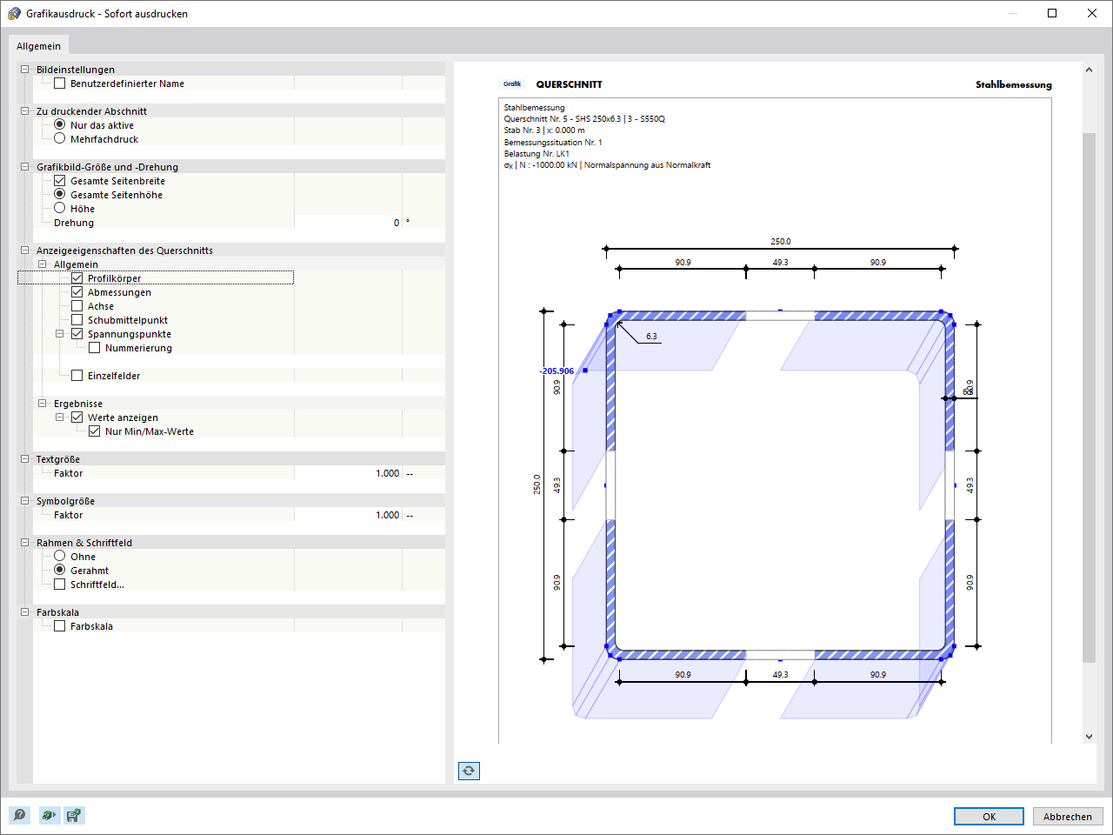Toggle the Spannungspunkte checkbox
The height and width of the screenshot is (835, 1113).
77,334
